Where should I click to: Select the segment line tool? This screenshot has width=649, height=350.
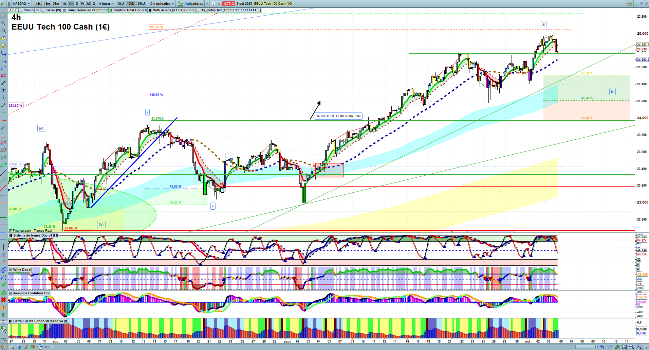coord(3,105)
